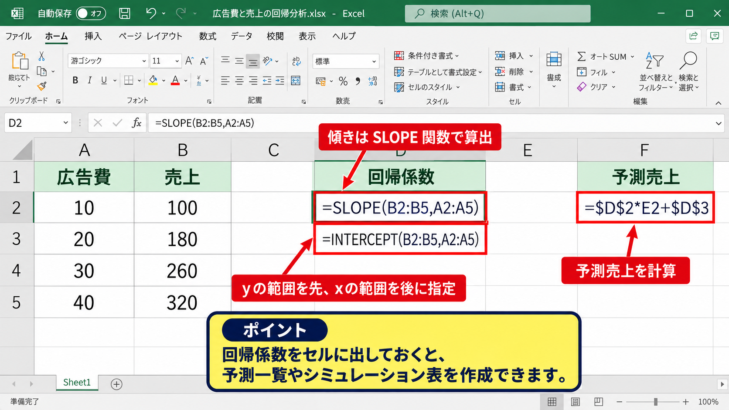Viewport: 729px width, 410px height.
Task: Expand the formula bar
Action: tap(719, 123)
